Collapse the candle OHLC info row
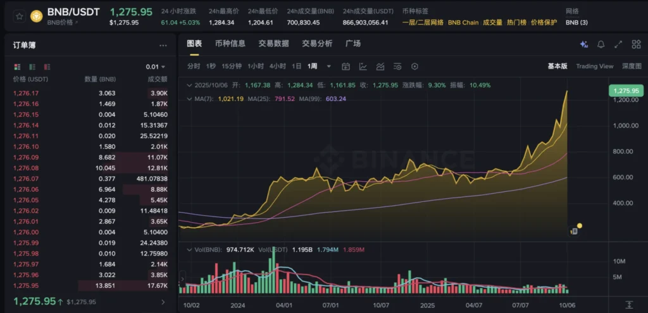This screenshot has width=648, height=313. [189, 85]
